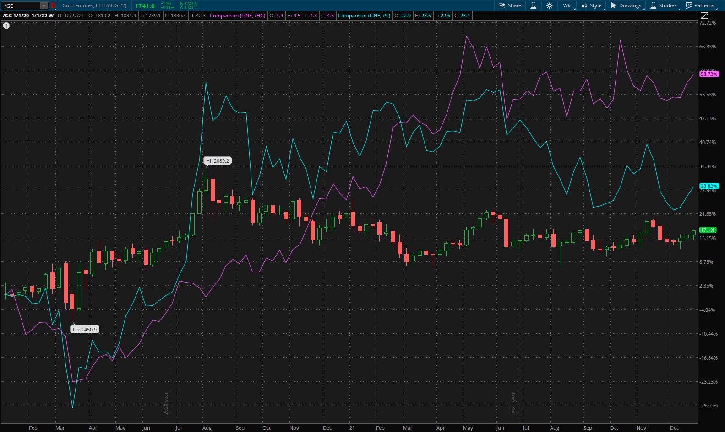Open the Studies menu
The image size is (725, 432).
coord(664,5)
